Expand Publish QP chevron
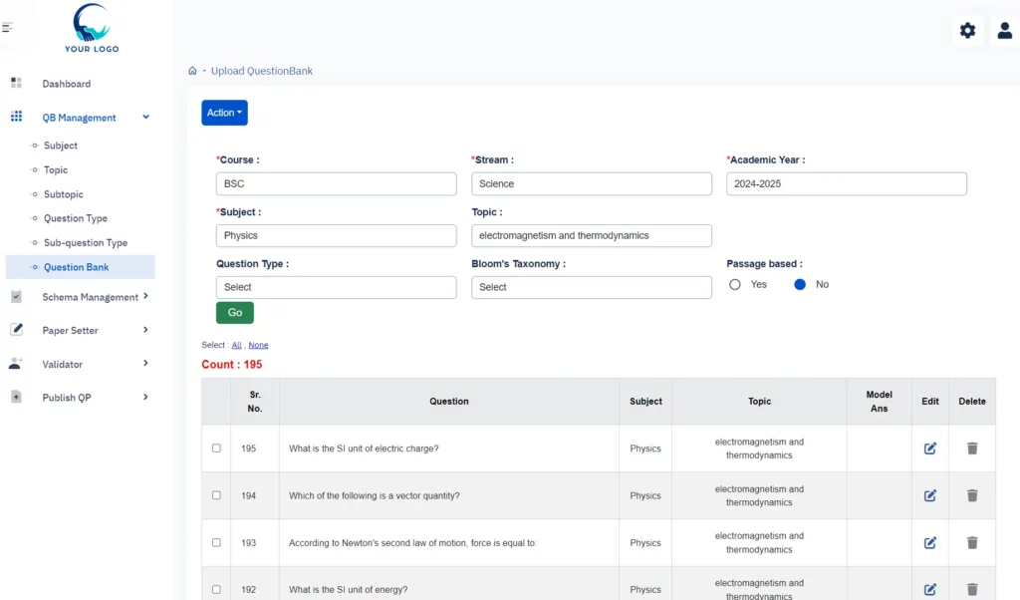This screenshot has width=1020, height=600. [x=145, y=397]
